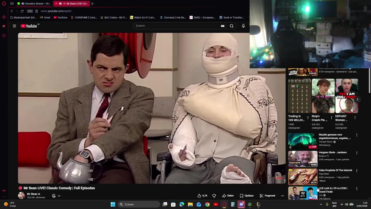Open the YouTube bookmark in bookmarks bar
The height and width of the screenshot is (209, 371).
point(60,17)
